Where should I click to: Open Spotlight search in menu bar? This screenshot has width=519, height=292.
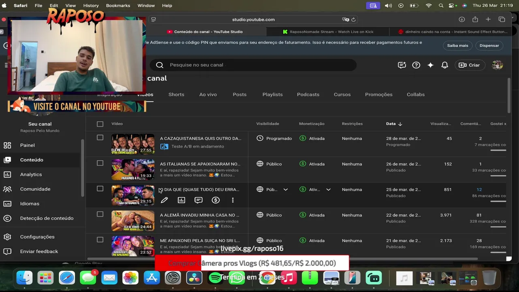(x=441, y=6)
